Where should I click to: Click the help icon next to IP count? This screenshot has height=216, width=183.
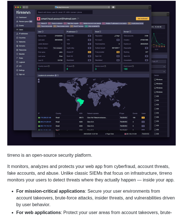(73, 66)
